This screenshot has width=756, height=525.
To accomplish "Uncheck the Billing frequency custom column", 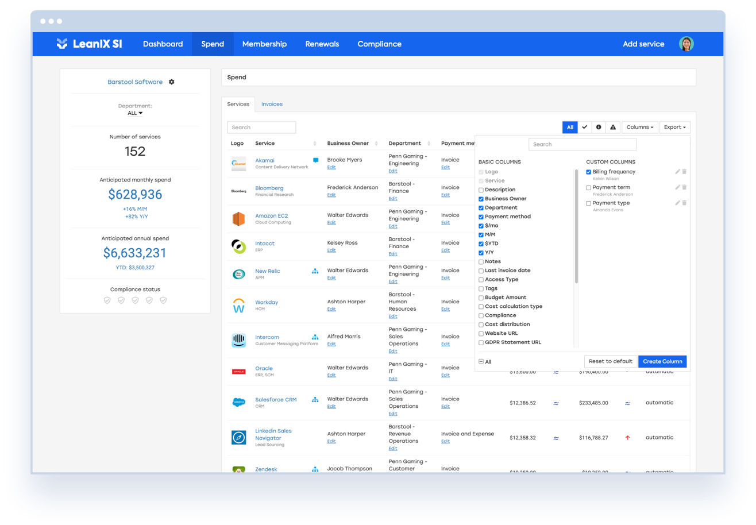I will click(x=589, y=172).
